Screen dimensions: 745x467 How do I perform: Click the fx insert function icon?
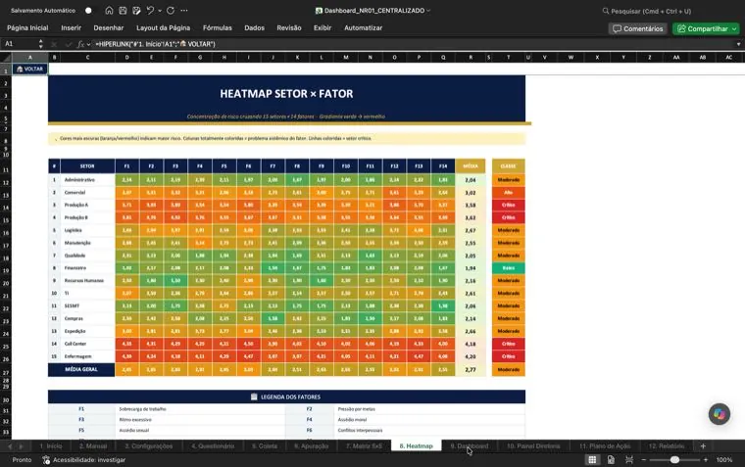point(80,44)
